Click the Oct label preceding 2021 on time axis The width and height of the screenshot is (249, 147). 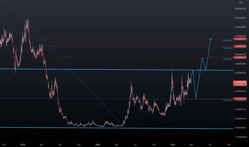pos(154,145)
